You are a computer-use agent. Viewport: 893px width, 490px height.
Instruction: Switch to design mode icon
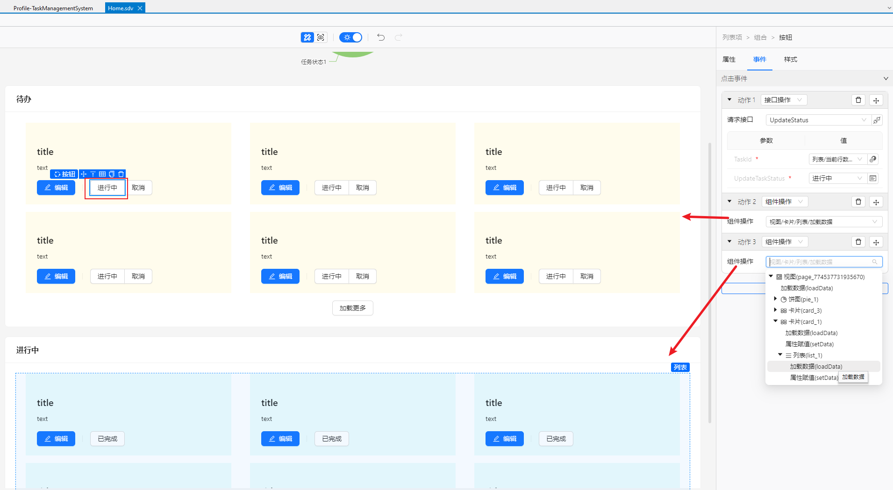tap(307, 37)
